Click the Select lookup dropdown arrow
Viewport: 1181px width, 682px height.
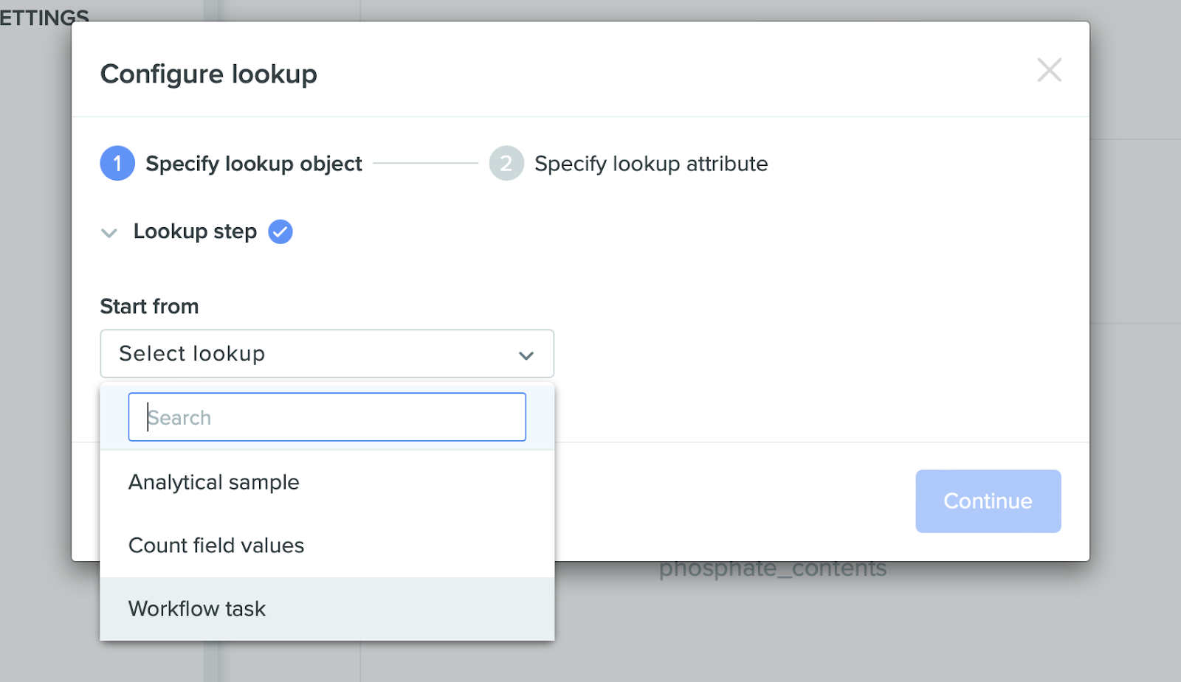pyautogui.click(x=526, y=355)
